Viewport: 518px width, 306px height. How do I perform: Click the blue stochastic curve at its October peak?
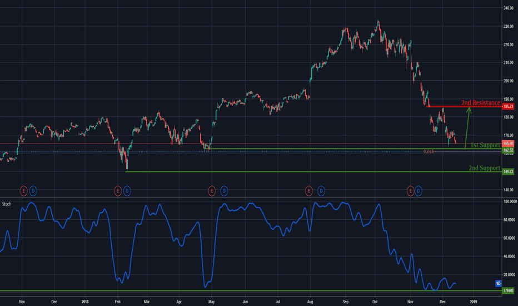379,205
